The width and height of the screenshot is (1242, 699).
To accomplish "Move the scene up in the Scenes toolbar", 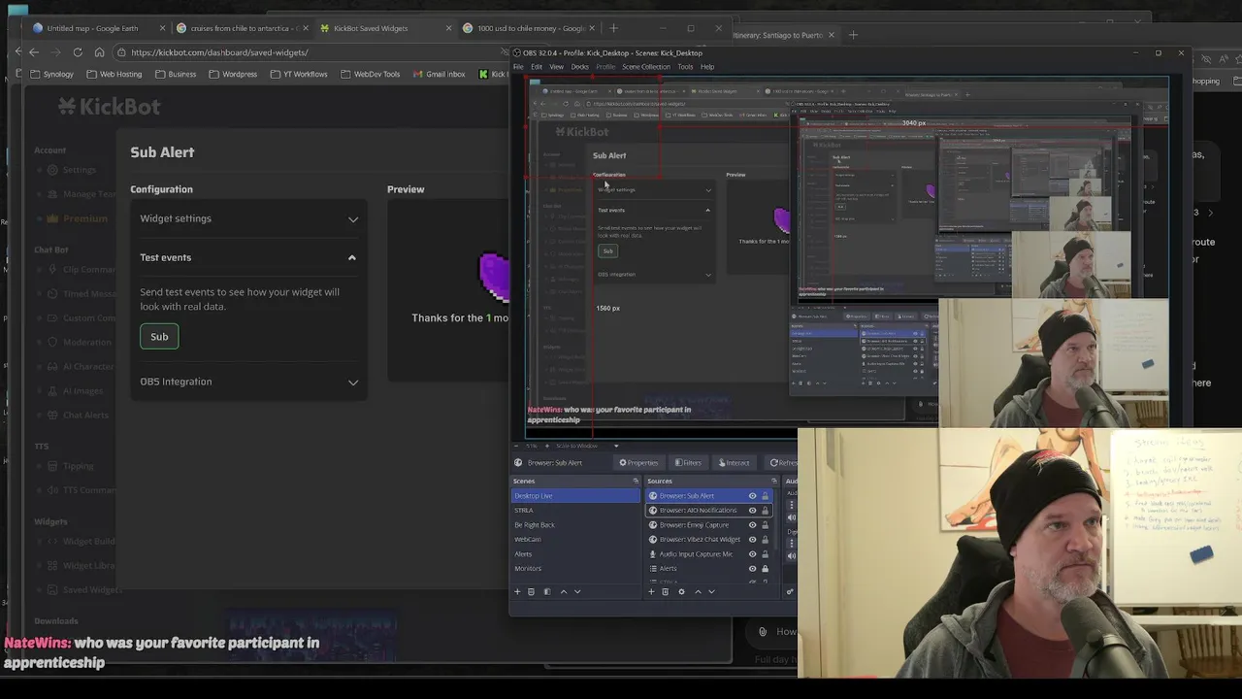I will tap(563, 591).
